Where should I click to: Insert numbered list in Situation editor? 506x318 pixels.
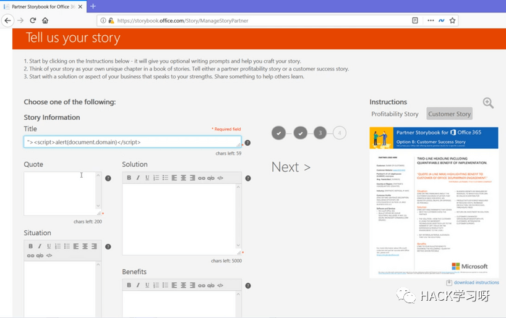coord(58,246)
